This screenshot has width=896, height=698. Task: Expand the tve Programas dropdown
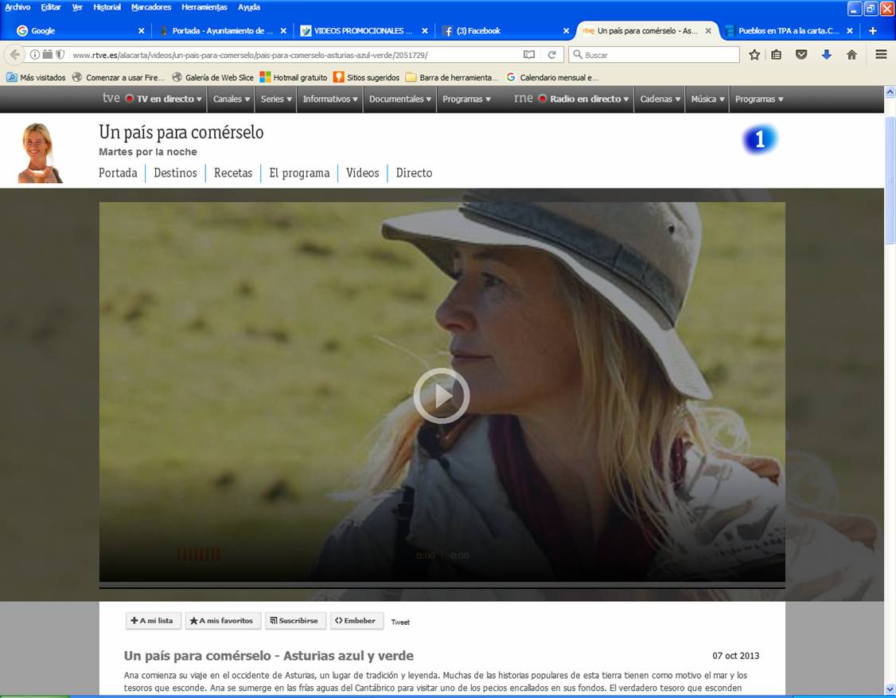point(467,99)
